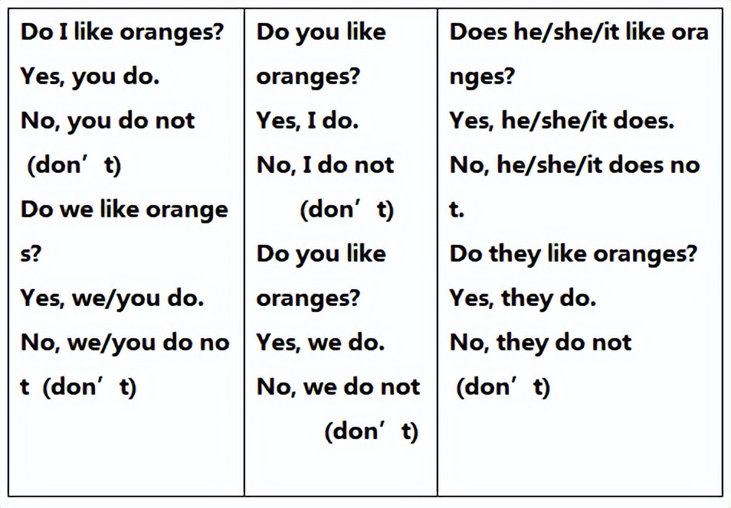This screenshot has width=731, height=508.
Task: Click the text "Do we like orange"
Action: (x=124, y=210)
